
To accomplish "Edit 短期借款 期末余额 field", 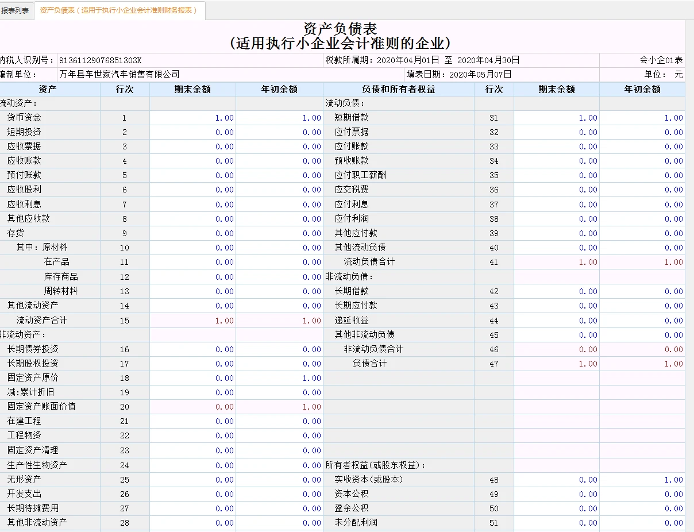I will (557, 118).
